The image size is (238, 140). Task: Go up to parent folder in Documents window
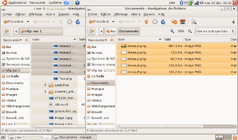[146, 21]
